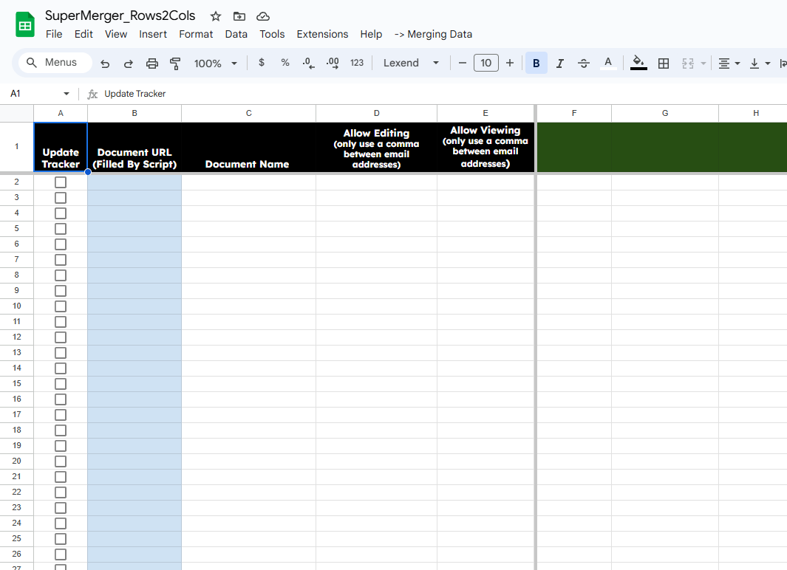Open the borders tool
The width and height of the screenshot is (787, 570).
tap(664, 63)
